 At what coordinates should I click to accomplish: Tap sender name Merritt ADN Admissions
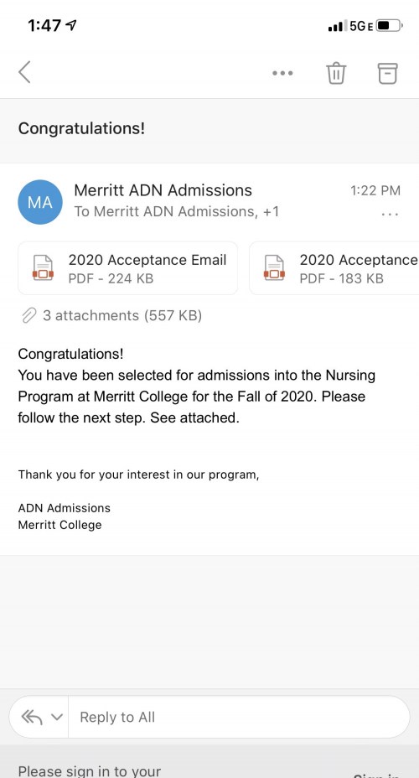pyautogui.click(x=163, y=190)
